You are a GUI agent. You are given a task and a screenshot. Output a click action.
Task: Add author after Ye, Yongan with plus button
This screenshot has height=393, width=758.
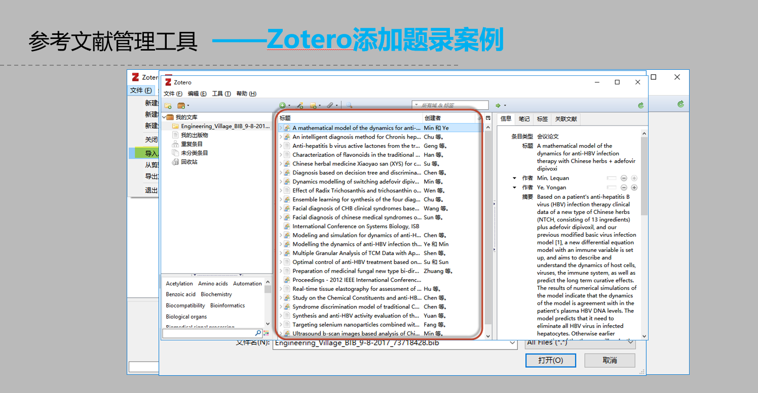(x=634, y=188)
